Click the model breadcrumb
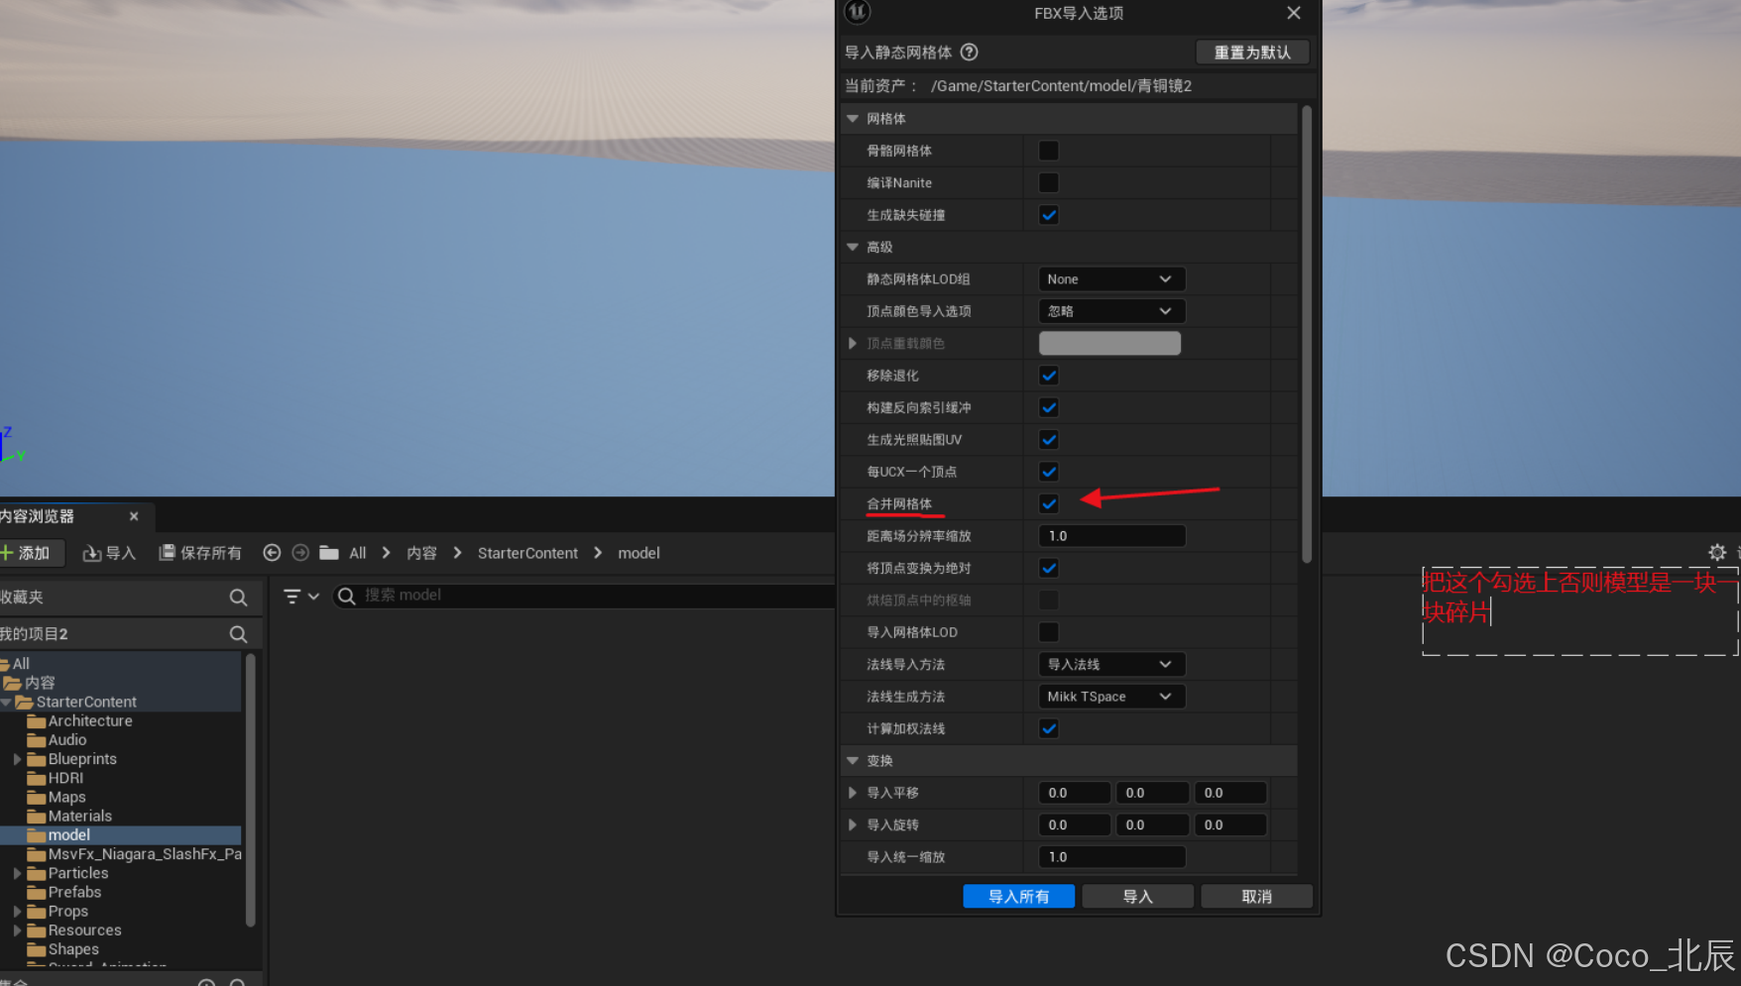 tap(638, 553)
